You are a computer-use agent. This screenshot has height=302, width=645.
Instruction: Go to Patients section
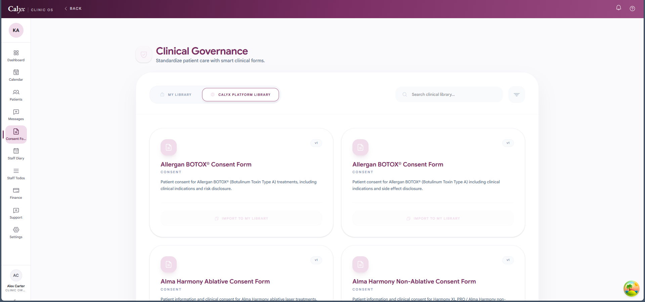tap(16, 95)
